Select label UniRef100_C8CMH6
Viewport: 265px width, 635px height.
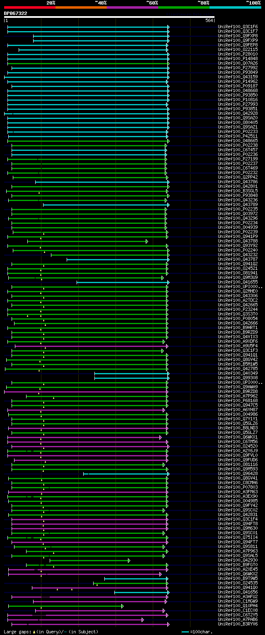(238, 483)
